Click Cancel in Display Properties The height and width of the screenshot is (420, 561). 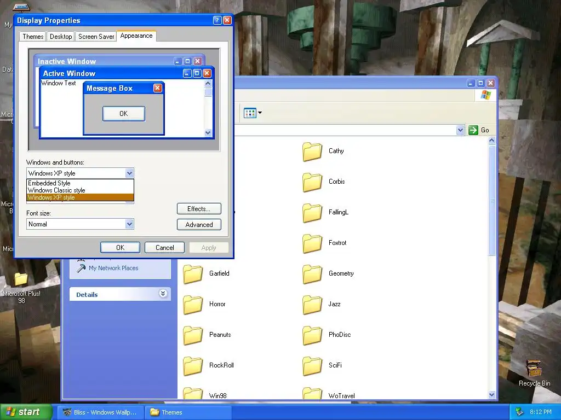pyautogui.click(x=164, y=248)
